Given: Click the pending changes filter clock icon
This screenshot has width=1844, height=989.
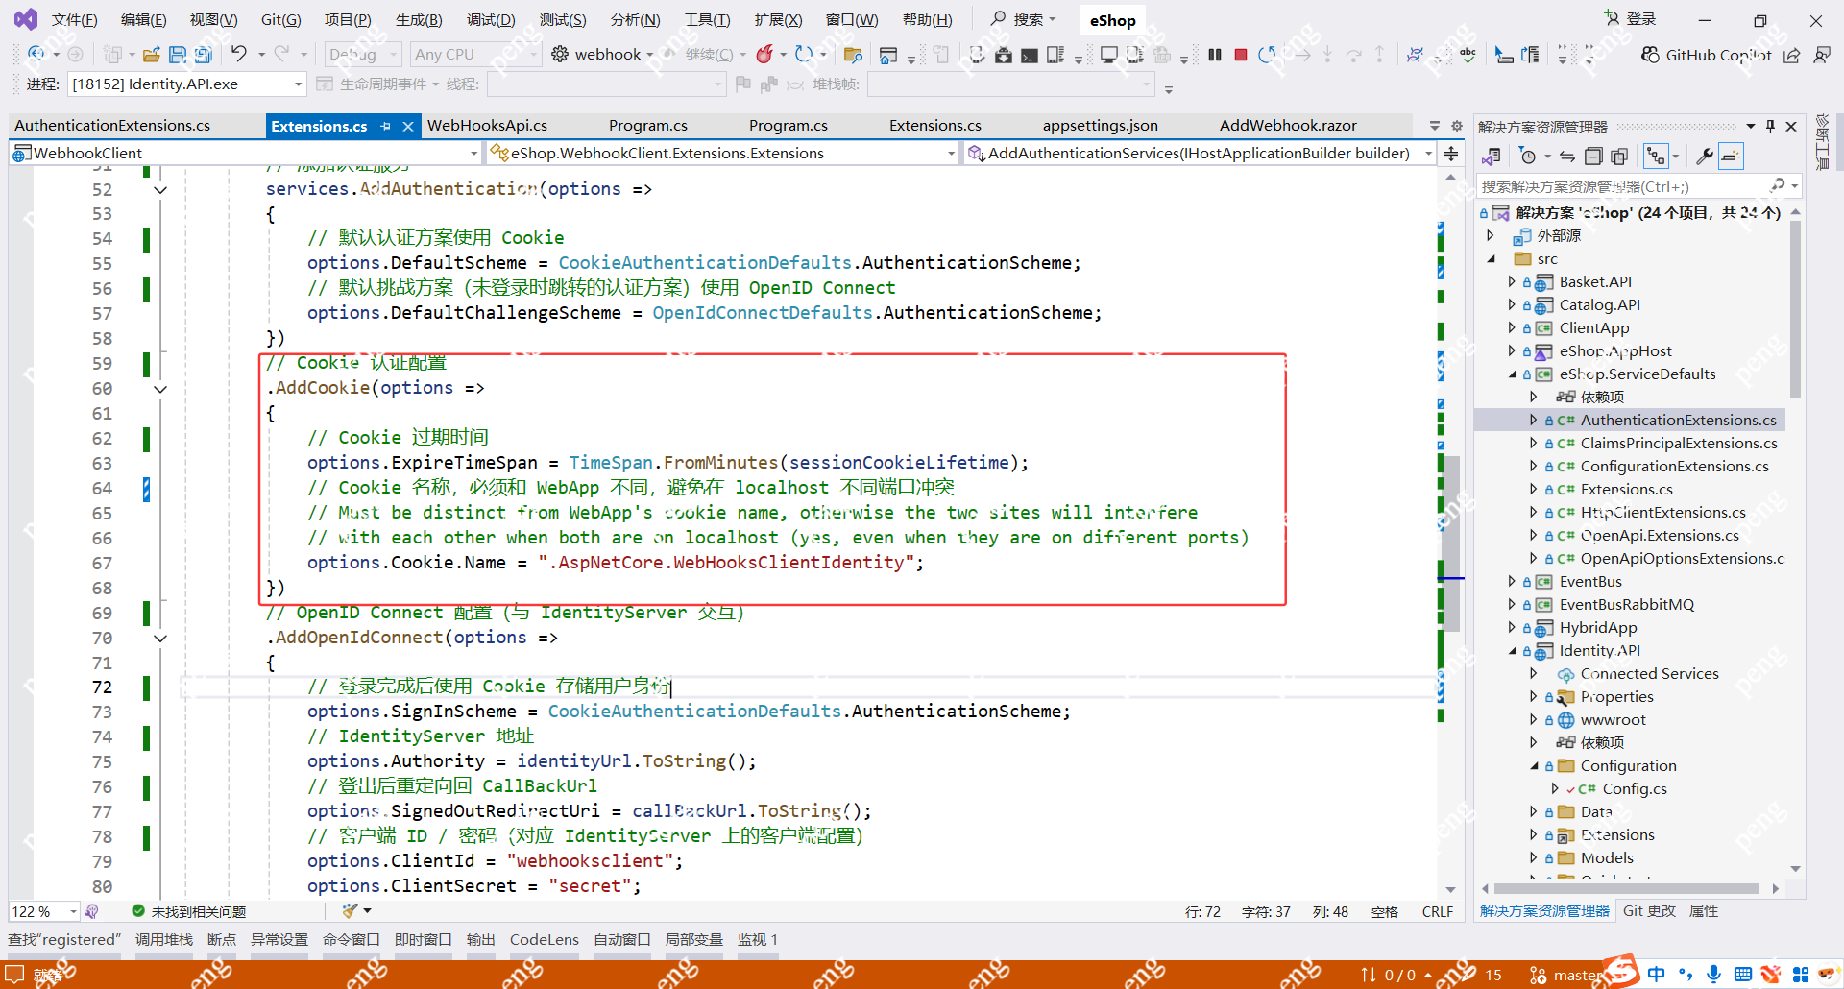Looking at the screenshot, I should (x=1528, y=156).
